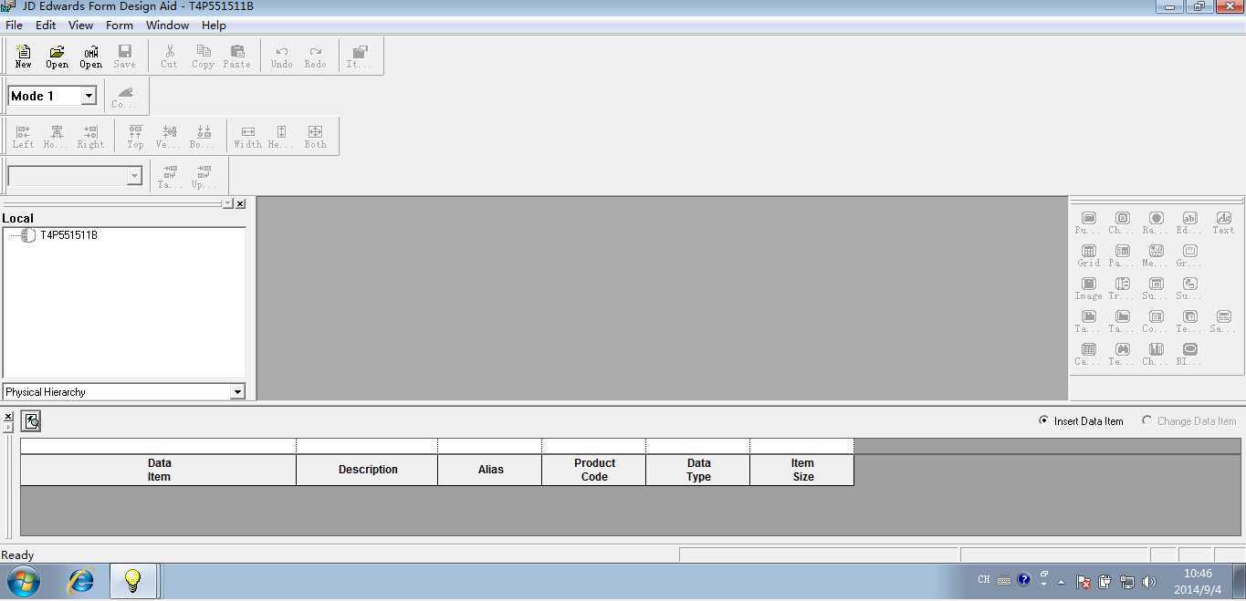Click the Undo toolbar icon

tap(281, 57)
